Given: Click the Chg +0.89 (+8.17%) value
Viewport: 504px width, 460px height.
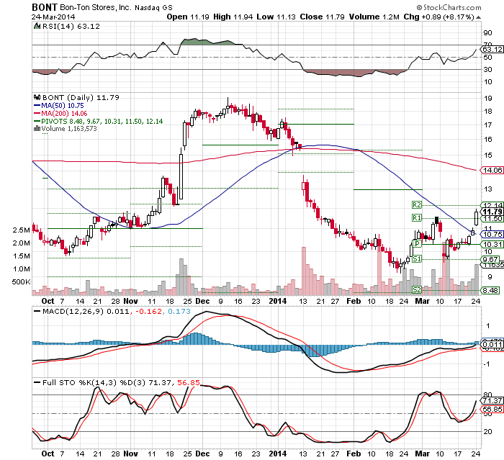Looking at the screenshot, I should 439,17.
